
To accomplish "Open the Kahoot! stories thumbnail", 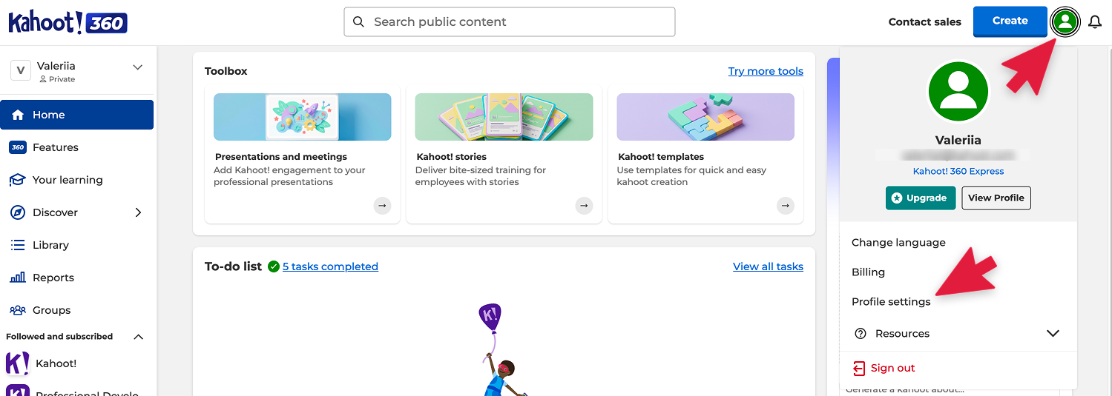I will coord(504,117).
